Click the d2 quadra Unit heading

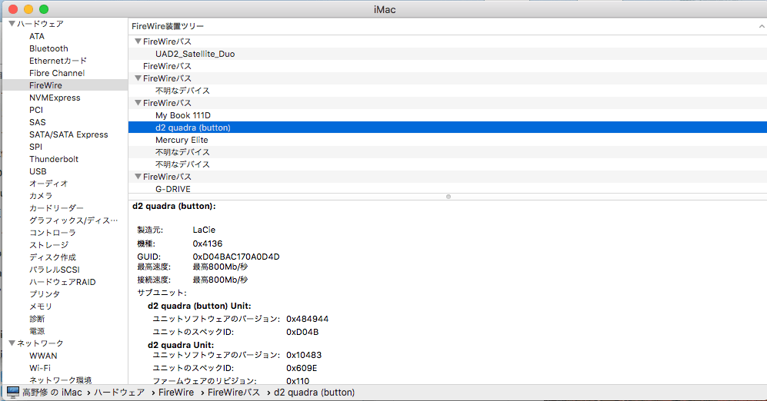click(x=181, y=345)
